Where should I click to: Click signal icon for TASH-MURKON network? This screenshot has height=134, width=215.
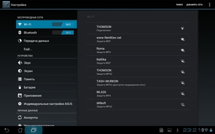pos(182,83)
